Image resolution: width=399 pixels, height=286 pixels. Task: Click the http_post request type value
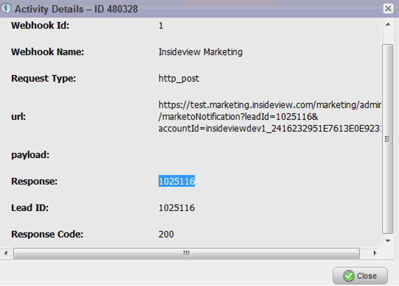(x=179, y=79)
